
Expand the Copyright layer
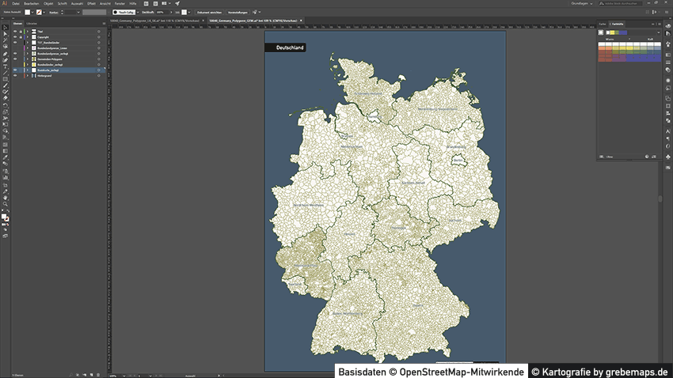[x=26, y=36]
